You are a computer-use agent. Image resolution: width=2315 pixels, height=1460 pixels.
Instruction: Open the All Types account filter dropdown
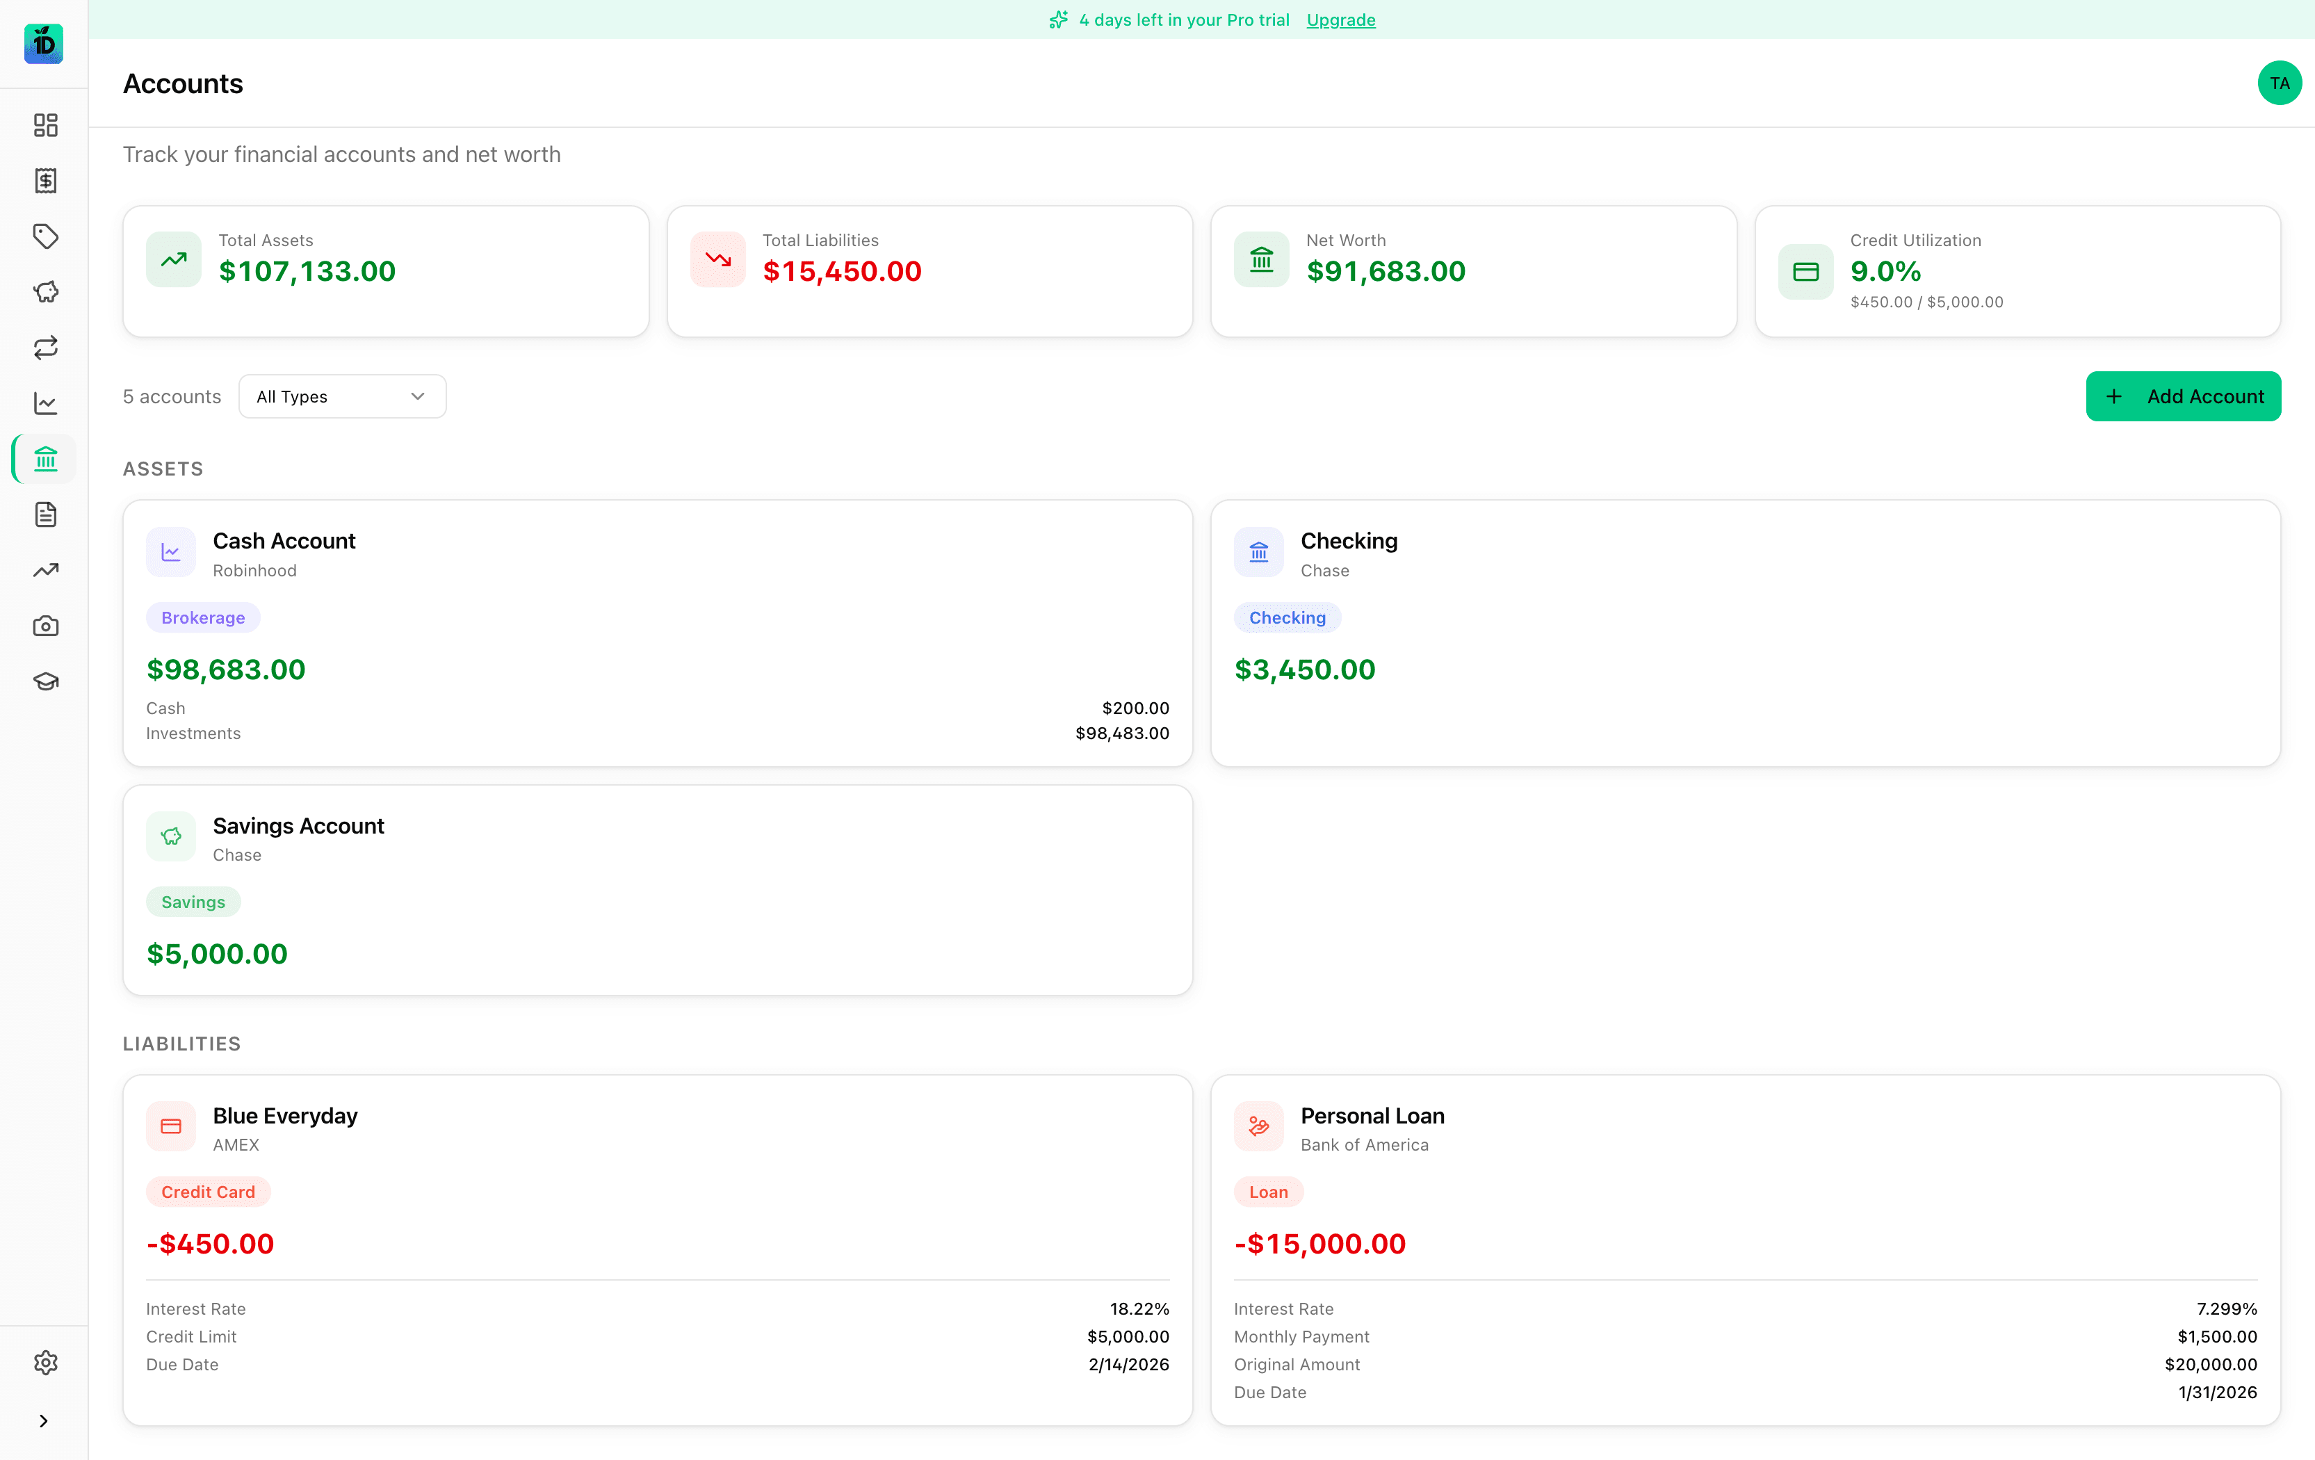click(342, 396)
